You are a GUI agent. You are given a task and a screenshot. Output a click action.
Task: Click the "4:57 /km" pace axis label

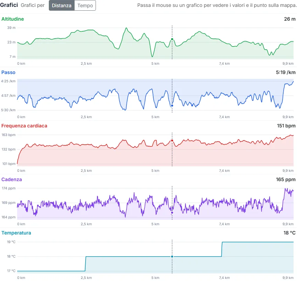point(8,96)
